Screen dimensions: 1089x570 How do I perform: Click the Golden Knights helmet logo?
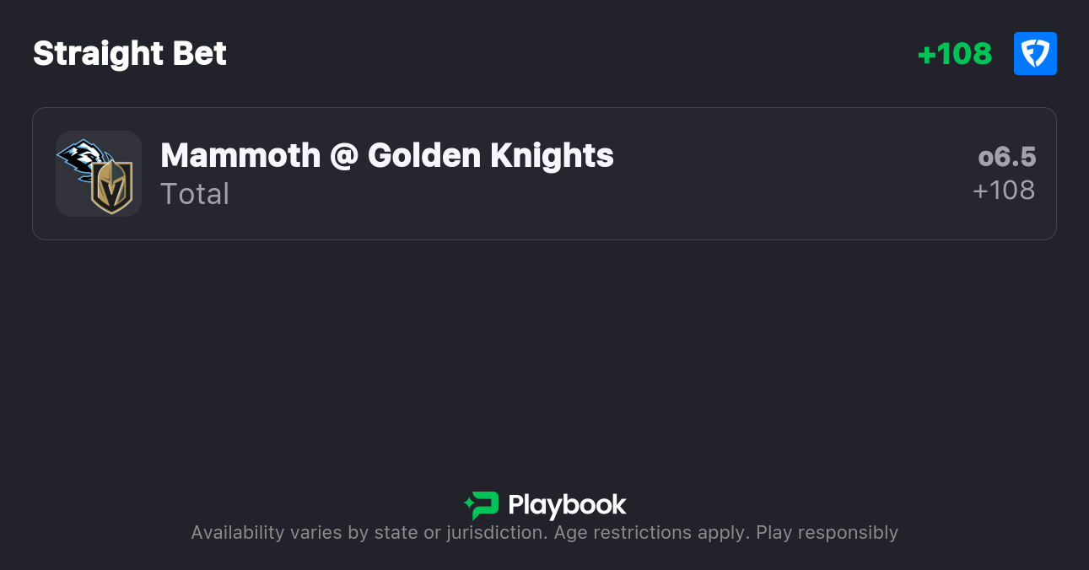[112, 187]
